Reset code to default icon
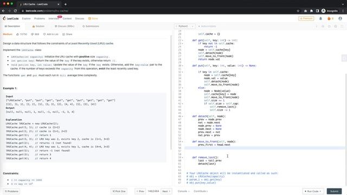This screenshot has width=347, height=195. [329, 27]
